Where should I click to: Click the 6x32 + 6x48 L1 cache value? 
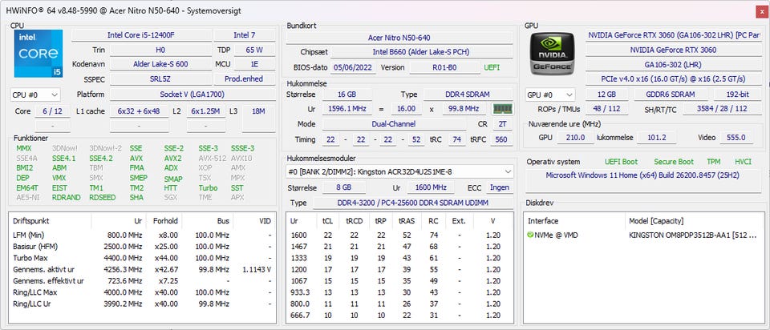[x=139, y=111]
